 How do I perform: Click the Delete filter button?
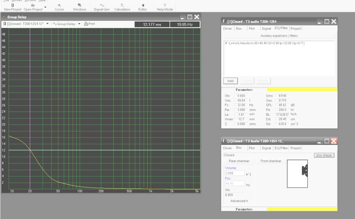pos(247,81)
